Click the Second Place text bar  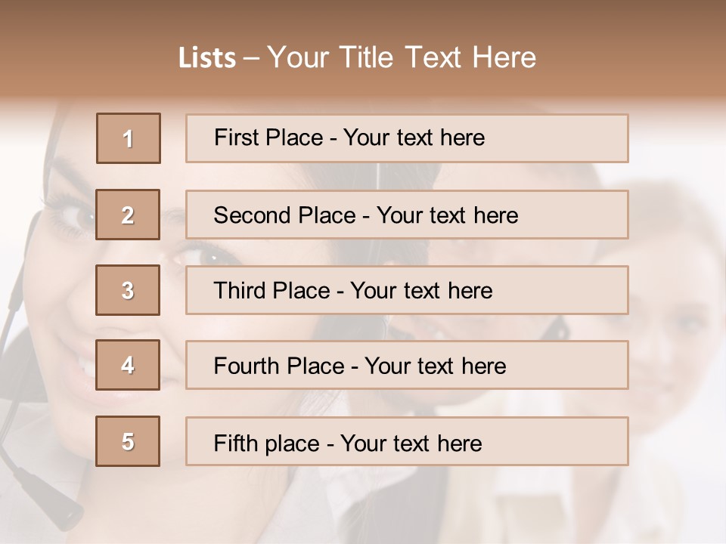tap(407, 215)
